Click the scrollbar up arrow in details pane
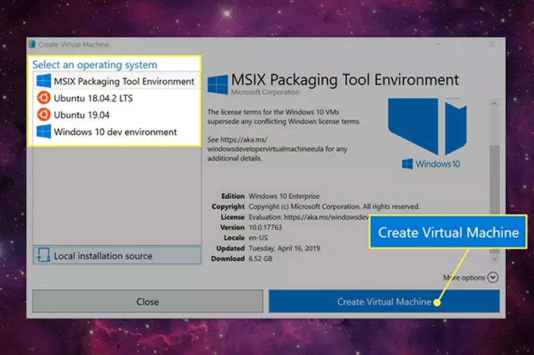Viewport: 534px width, 355px height. (495, 103)
